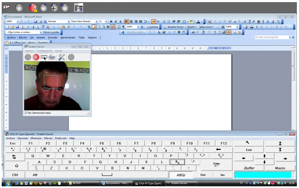Click the Bold N icon in Word
The width and height of the screenshot is (299, 188).
coord(111,22)
